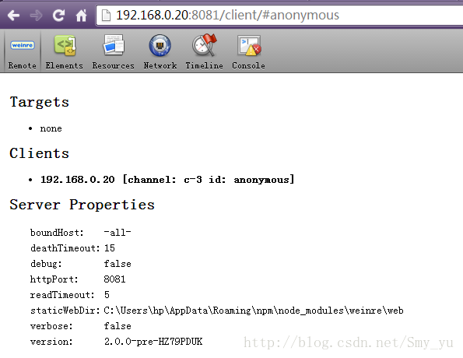
Task: Open the Timeline panel icon
Action: (205, 45)
